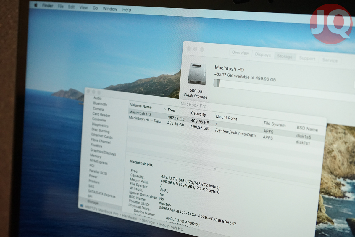Open the Apple menu
The image size is (355, 237).
click(36, 5)
